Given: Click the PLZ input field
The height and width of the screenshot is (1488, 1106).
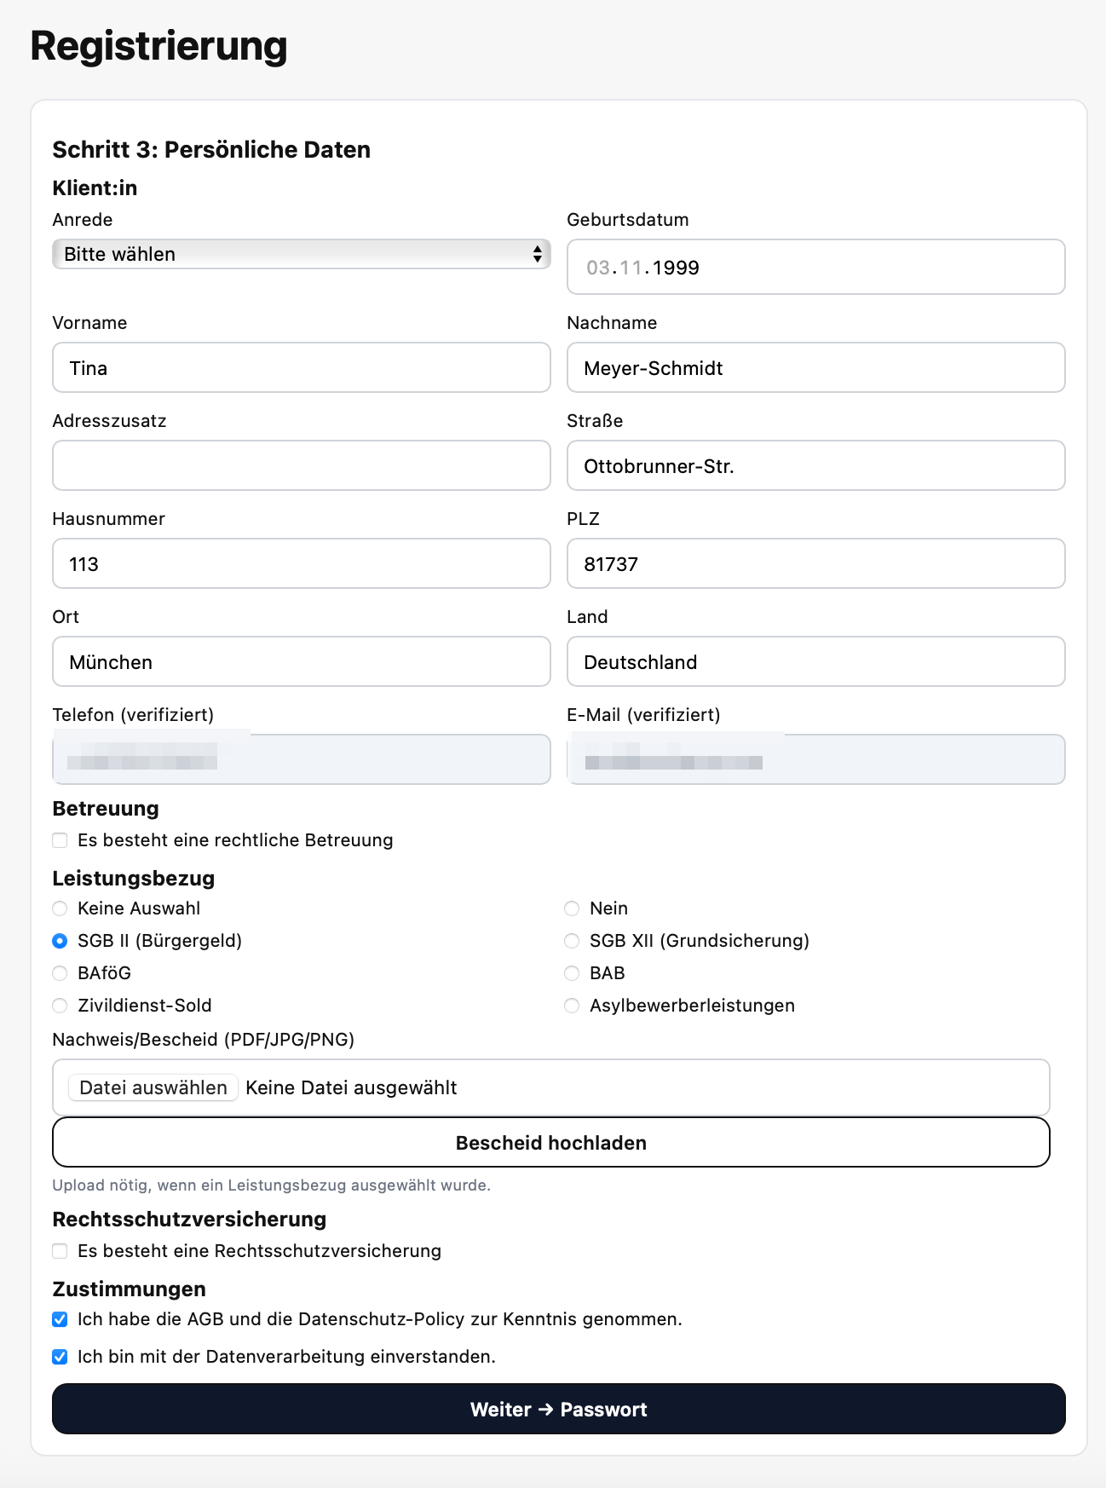Looking at the screenshot, I should 815,564.
